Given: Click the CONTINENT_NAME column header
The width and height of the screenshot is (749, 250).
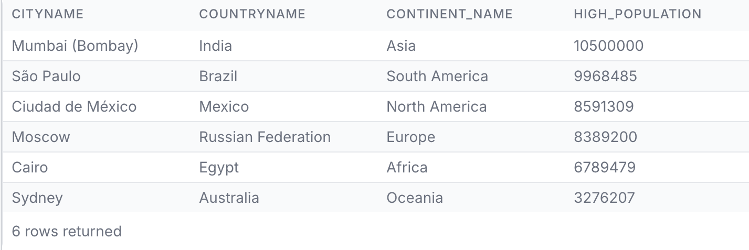Looking at the screenshot, I should click(449, 15).
